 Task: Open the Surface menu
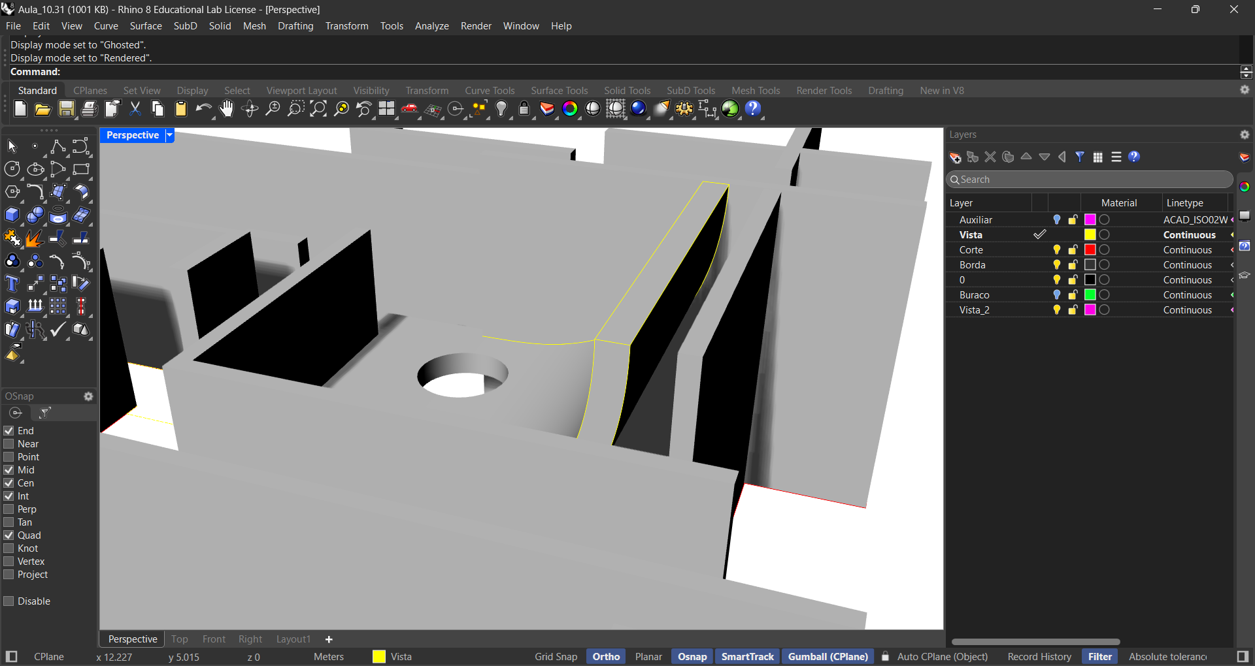click(146, 26)
